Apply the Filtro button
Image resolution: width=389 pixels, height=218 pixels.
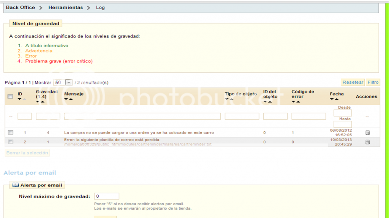[x=373, y=82]
